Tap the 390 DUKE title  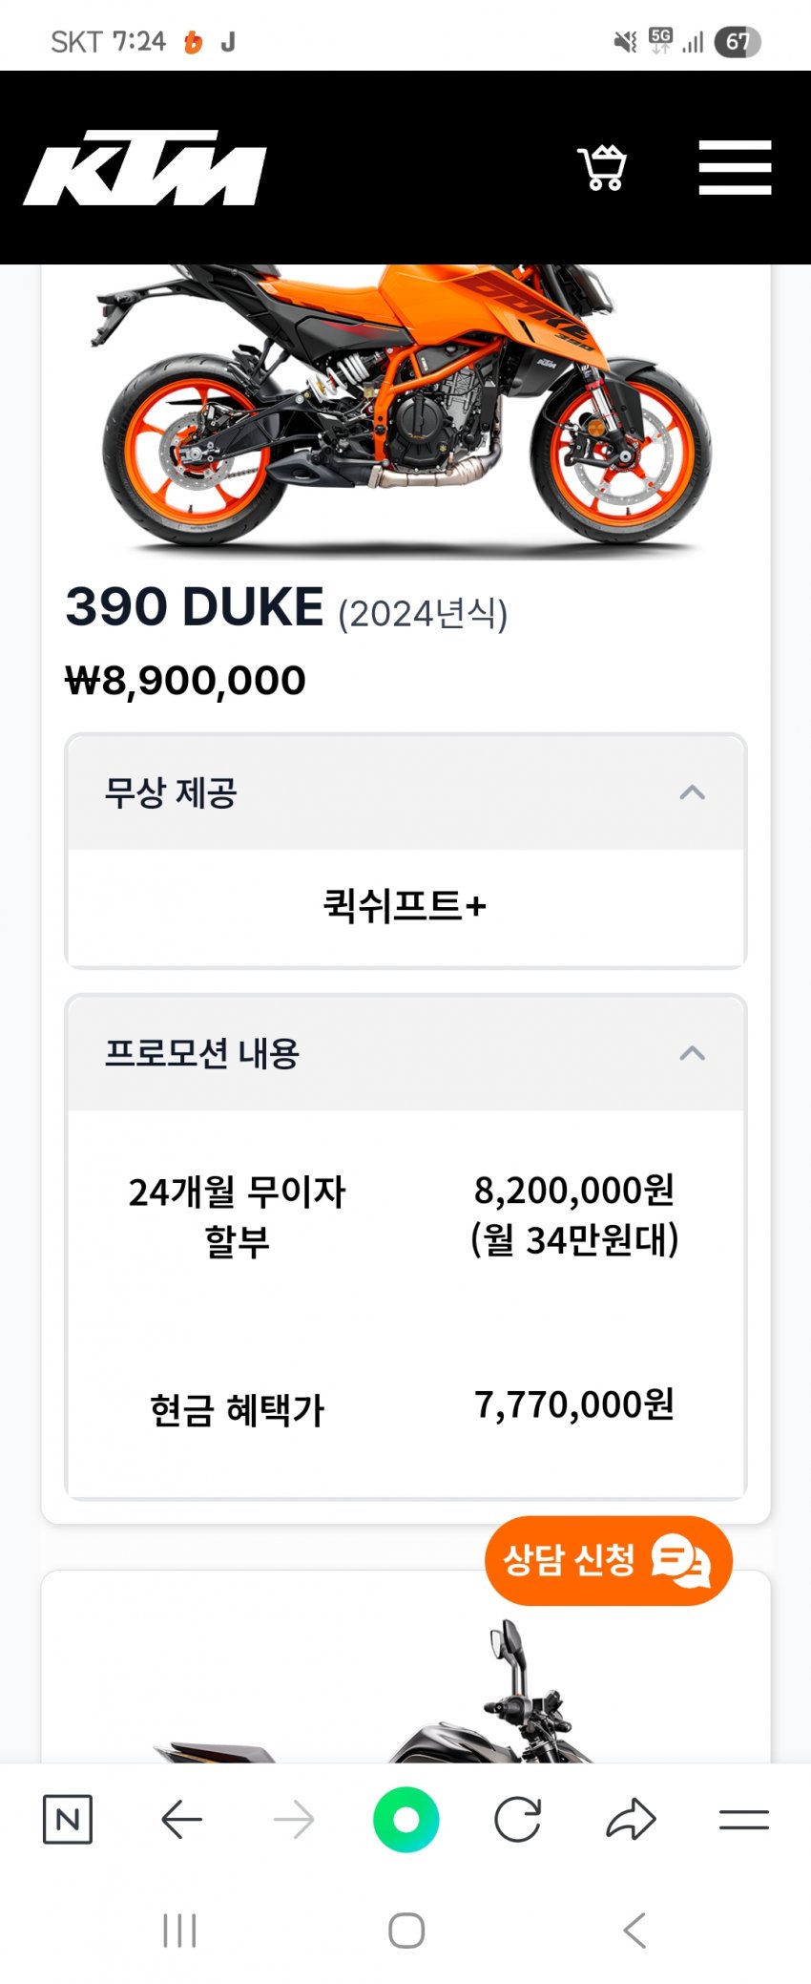coord(195,607)
